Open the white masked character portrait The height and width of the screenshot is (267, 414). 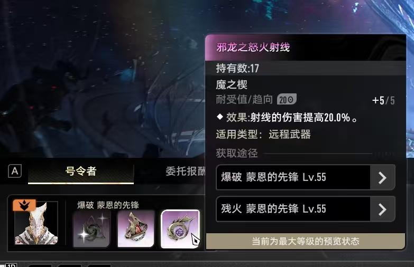click(36, 223)
